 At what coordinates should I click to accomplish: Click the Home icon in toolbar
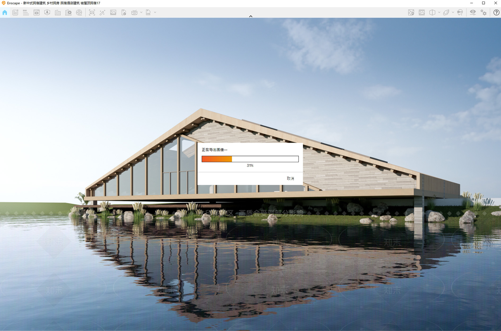(5, 13)
